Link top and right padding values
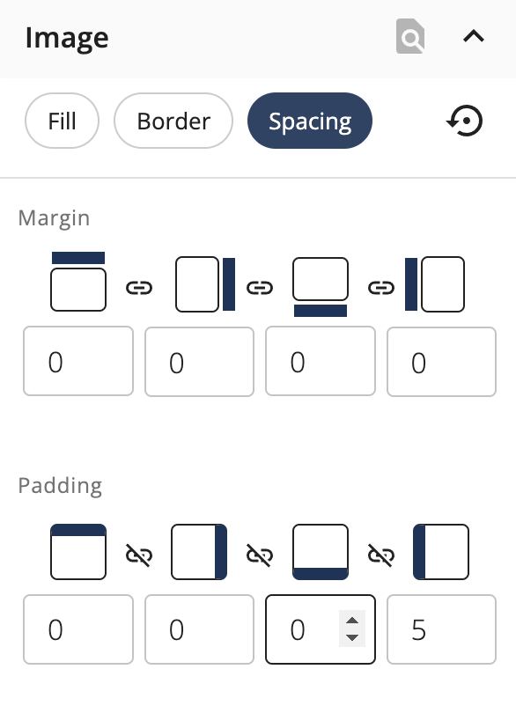This screenshot has width=516, height=706. click(x=139, y=555)
